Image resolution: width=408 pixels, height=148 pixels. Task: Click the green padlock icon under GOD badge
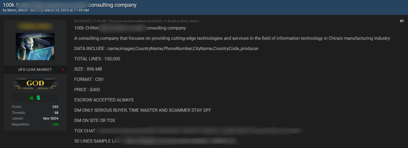click(31, 98)
